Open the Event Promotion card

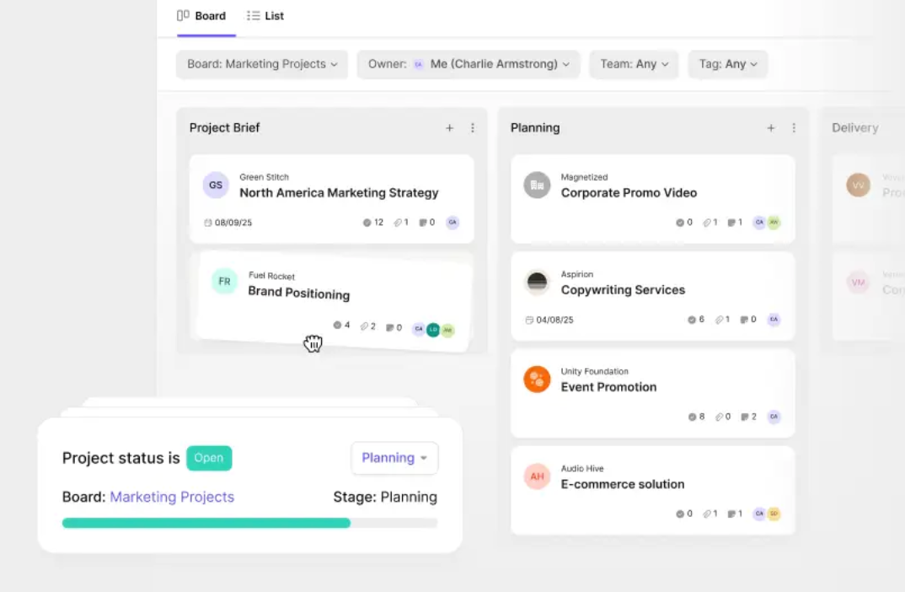653,393
